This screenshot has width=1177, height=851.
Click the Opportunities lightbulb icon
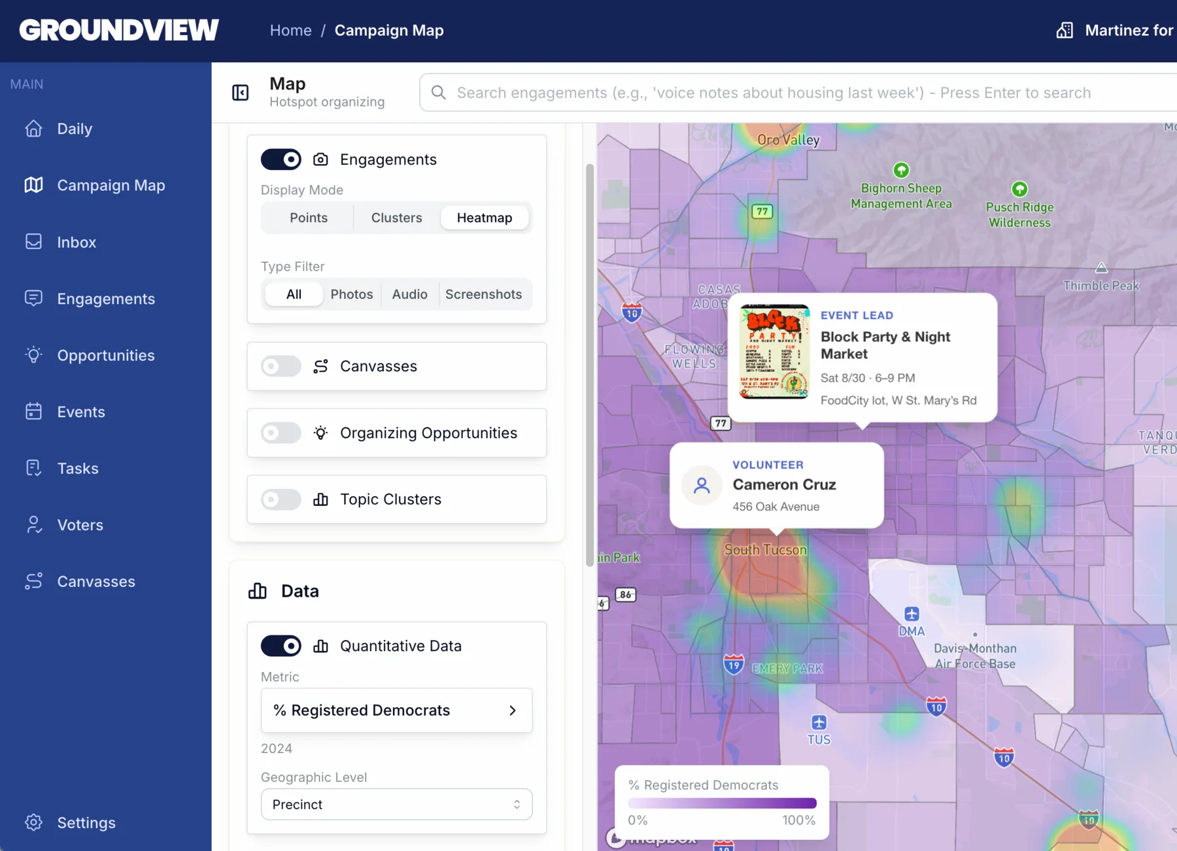33,355
